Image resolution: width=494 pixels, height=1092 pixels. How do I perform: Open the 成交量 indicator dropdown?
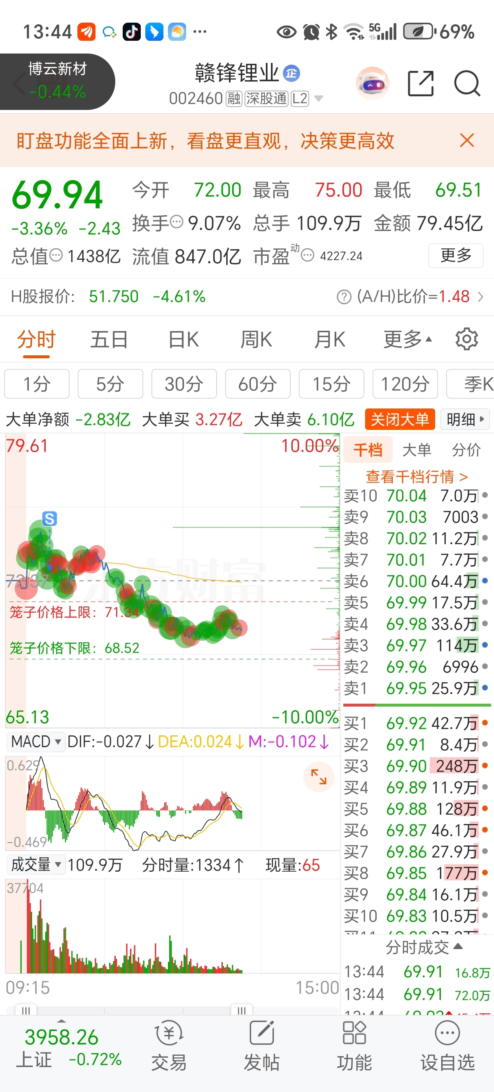coord(37,865)
